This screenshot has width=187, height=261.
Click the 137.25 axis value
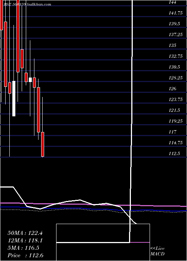coord(176,35)
